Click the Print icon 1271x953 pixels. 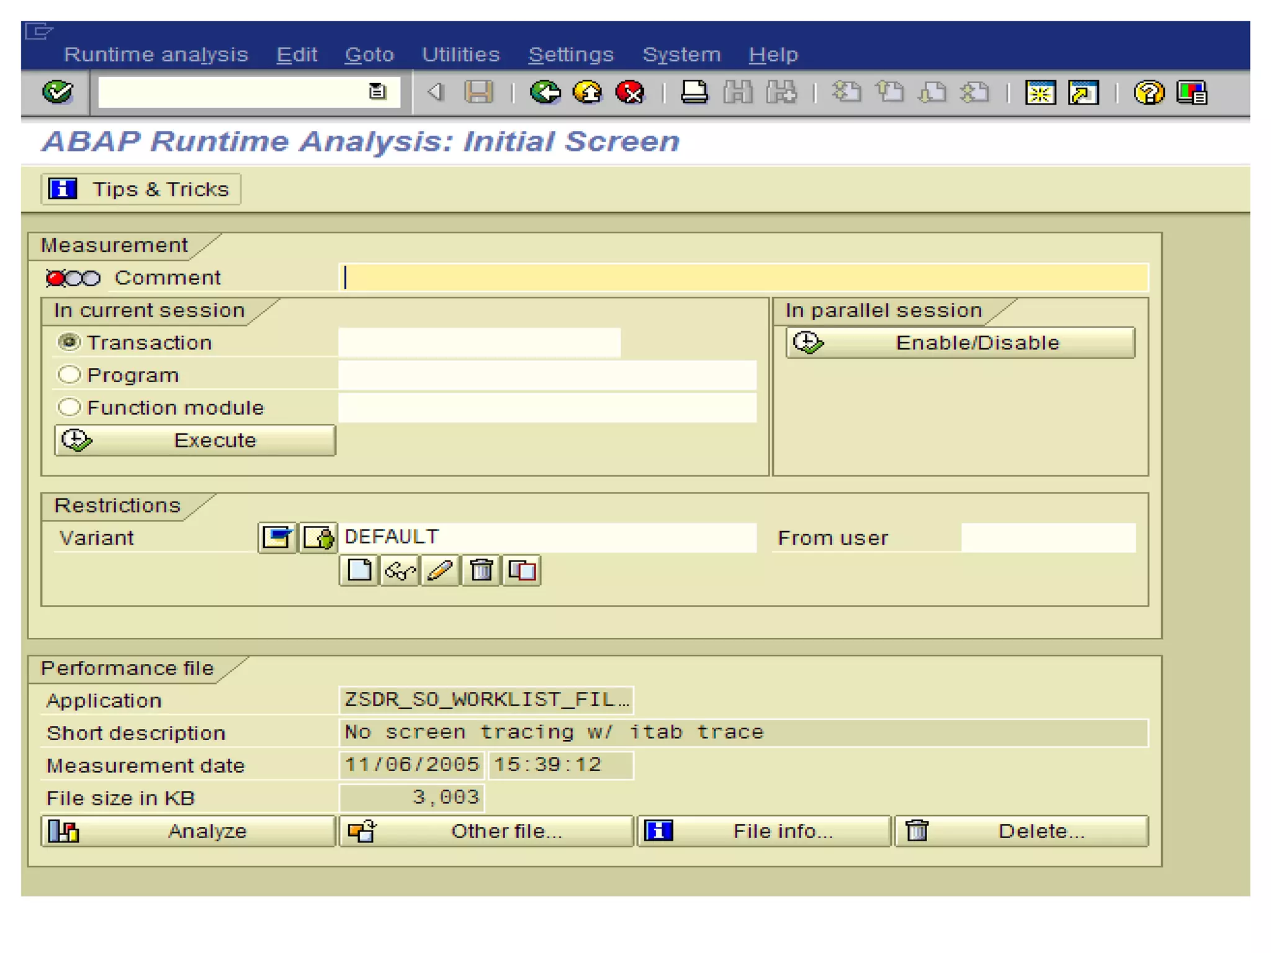click(694, 92)
